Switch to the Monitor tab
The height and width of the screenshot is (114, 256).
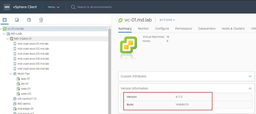tap(143, 29)
